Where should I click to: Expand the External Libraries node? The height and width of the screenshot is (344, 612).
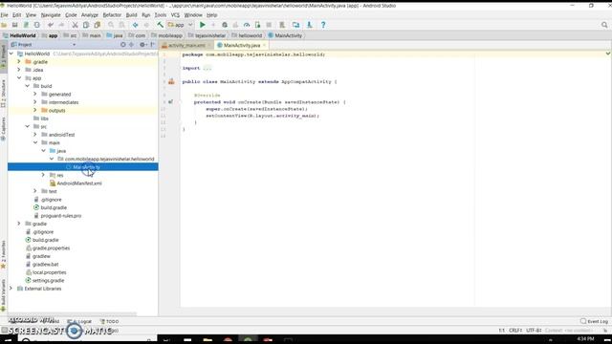point(11,289)
